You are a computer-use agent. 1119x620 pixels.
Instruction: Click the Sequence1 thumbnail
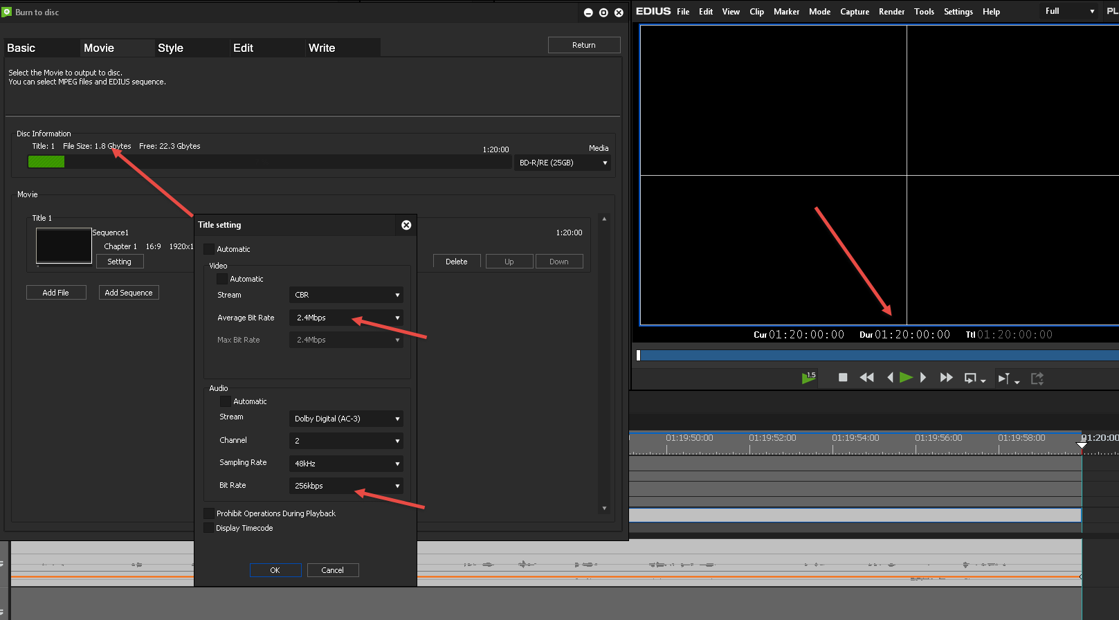coord(64,246)
